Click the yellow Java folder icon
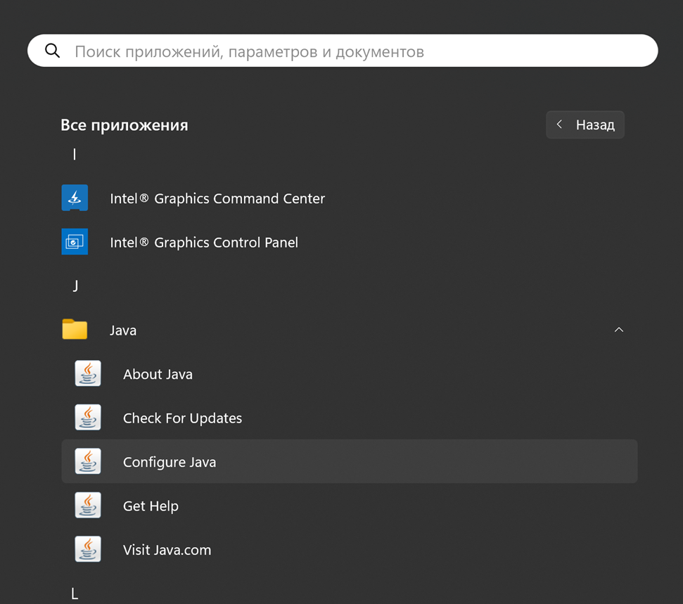 pyautogui.click(x=75, y=329)
